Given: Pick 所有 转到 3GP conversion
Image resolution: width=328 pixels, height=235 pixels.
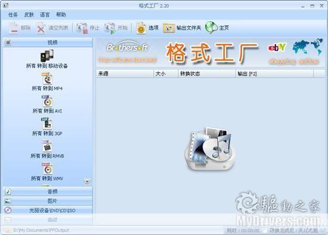Looking at the screenshot, I should click(47, 127).
